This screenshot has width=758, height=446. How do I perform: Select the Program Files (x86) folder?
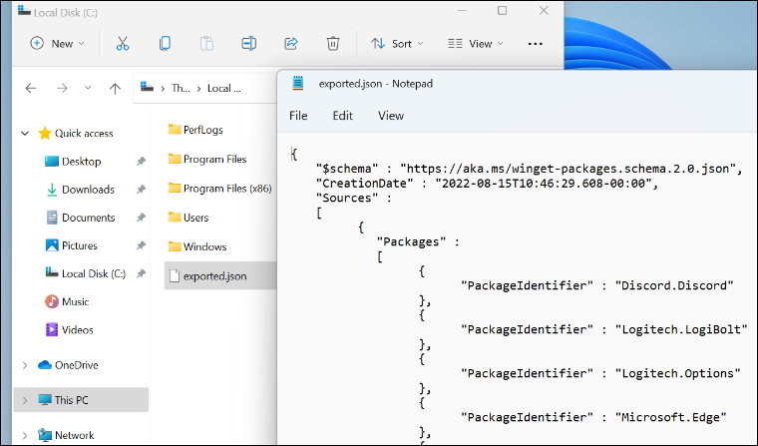pos(220,189)
